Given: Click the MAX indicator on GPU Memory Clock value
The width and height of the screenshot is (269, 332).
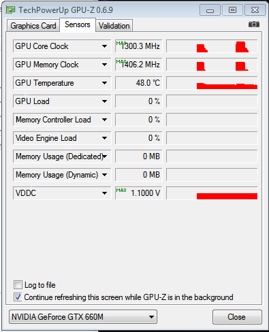Looking at the screenshot, I should [x=121, y=61].
